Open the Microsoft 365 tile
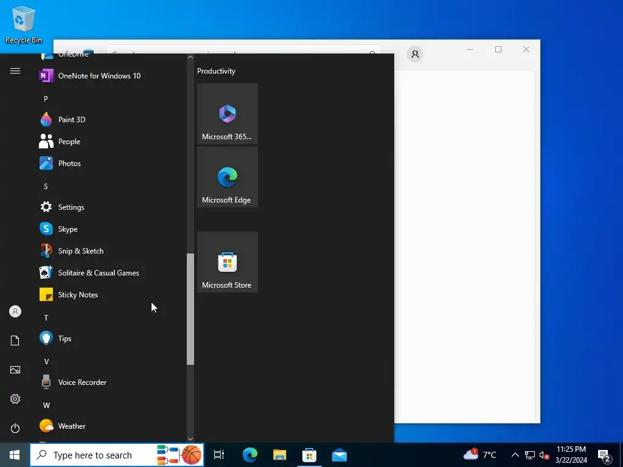Screen dimensions: 623x467 228,114
